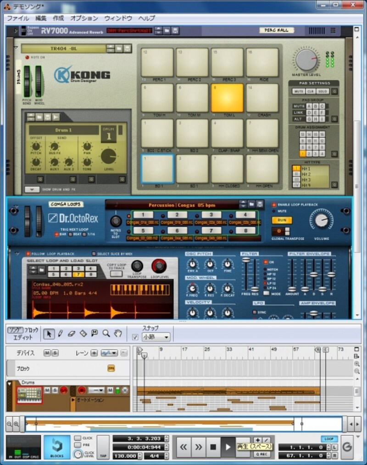Expand Show Drum and FX in Kong
Image resolution: width=367 pixels, height=465 pixels.
pos(32,189)
